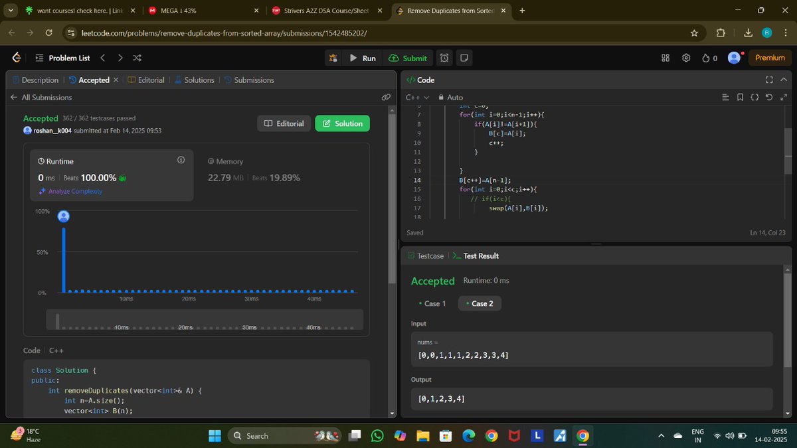Open Windows Start menu
The width and height of the screenshot is (797, 448).
point(215,435)
